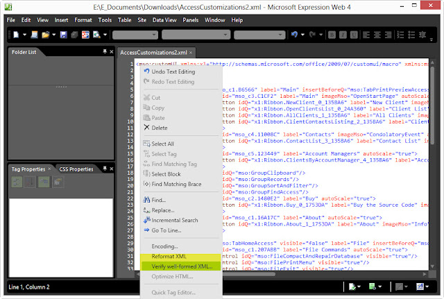
Task: Click the vertical scrollbar in code editor
Action: (432, 106)
